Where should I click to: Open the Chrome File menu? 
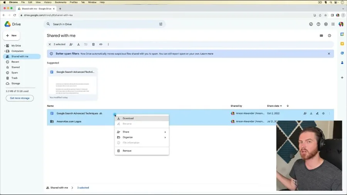coord(23,2)
